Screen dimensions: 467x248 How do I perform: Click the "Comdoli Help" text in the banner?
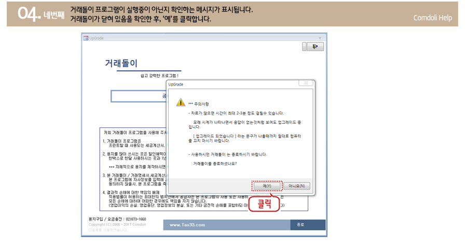click(432, 18)
